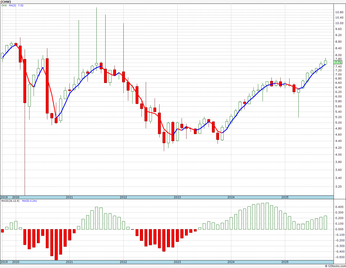Click 2023 on the MACD panel time axis

pyautogui.click(x=177, y=262)
